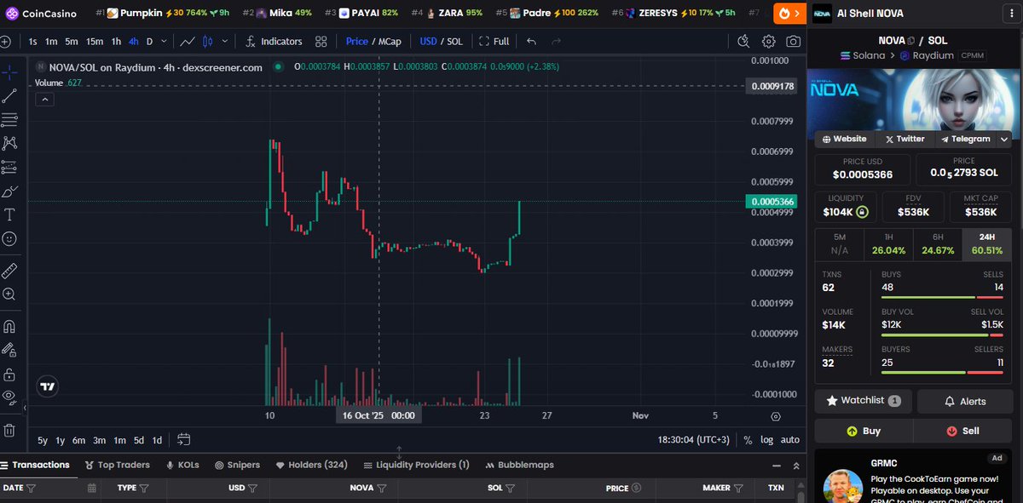Expand the timeframe interval dropdown arrow
1023x503 pixels.
[164, 41]
